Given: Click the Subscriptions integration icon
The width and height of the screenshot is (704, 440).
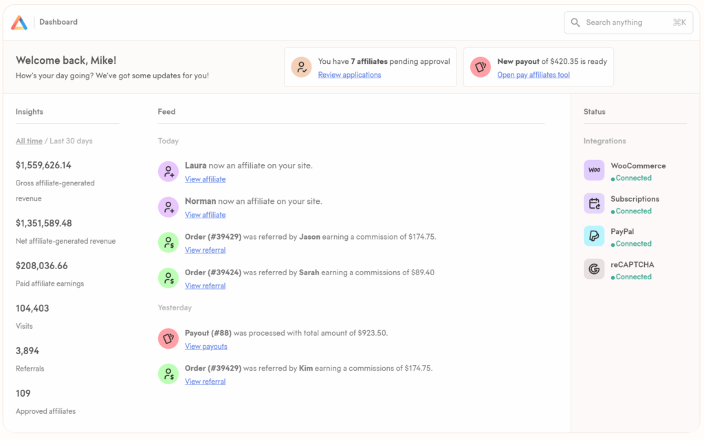Looking at the screenshot, I should click(x=594, y=203).
